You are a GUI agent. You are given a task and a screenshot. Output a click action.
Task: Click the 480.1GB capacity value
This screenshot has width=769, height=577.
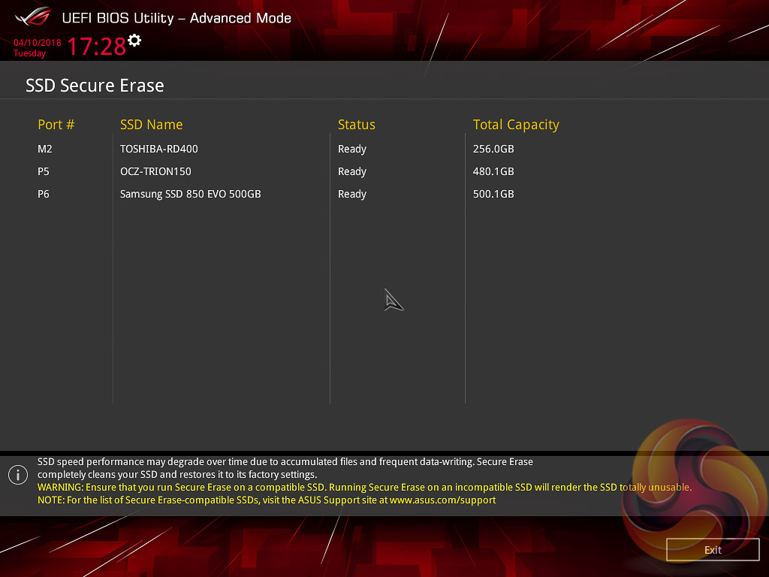pyautogui.click(x=493, y=171)
